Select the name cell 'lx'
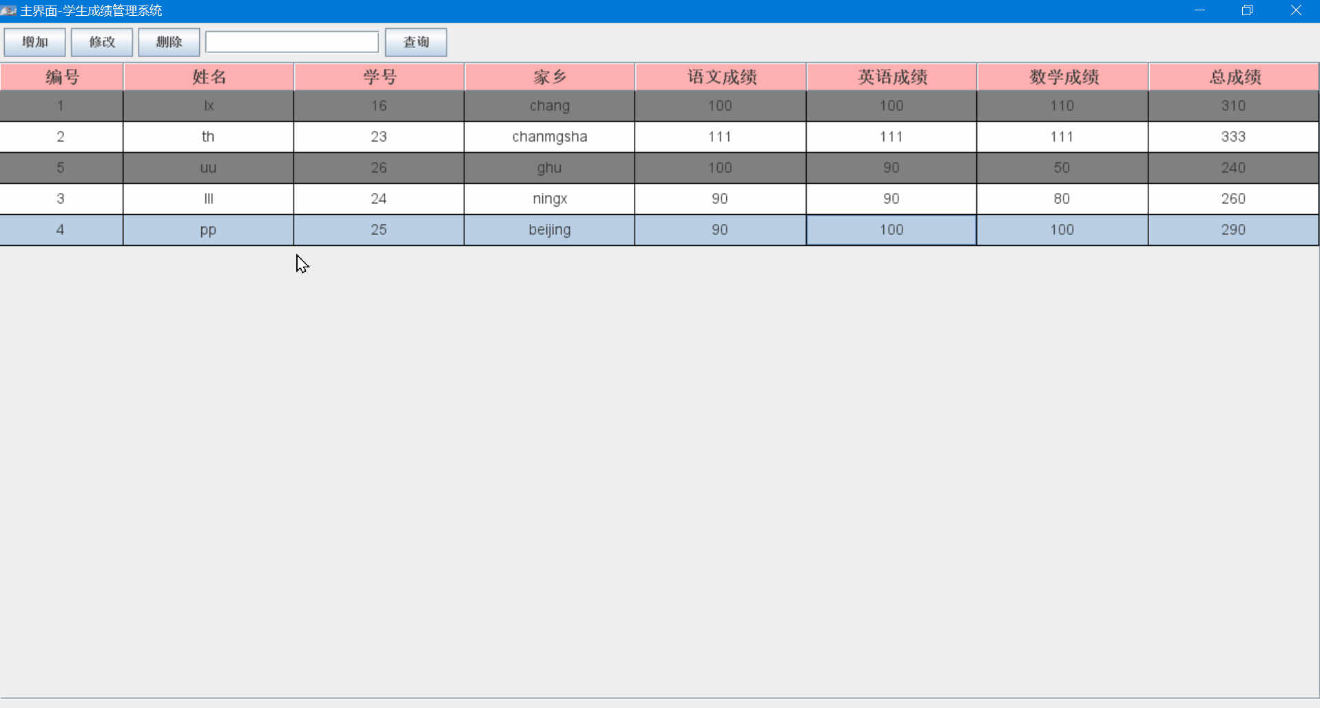The height and width of the screenshot is (708, 1320). (x=209, y=106)
